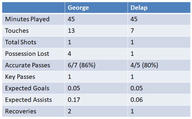Screen dimensions: 192x119
Task: Click George's expected assists value 0.17
Action: pyautogui.click(x=74, y=100)
